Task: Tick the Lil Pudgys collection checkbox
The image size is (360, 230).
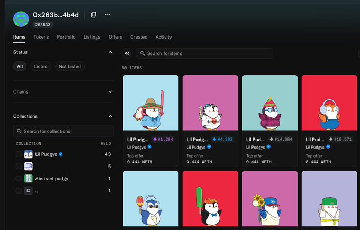Action: pos(19,154)
